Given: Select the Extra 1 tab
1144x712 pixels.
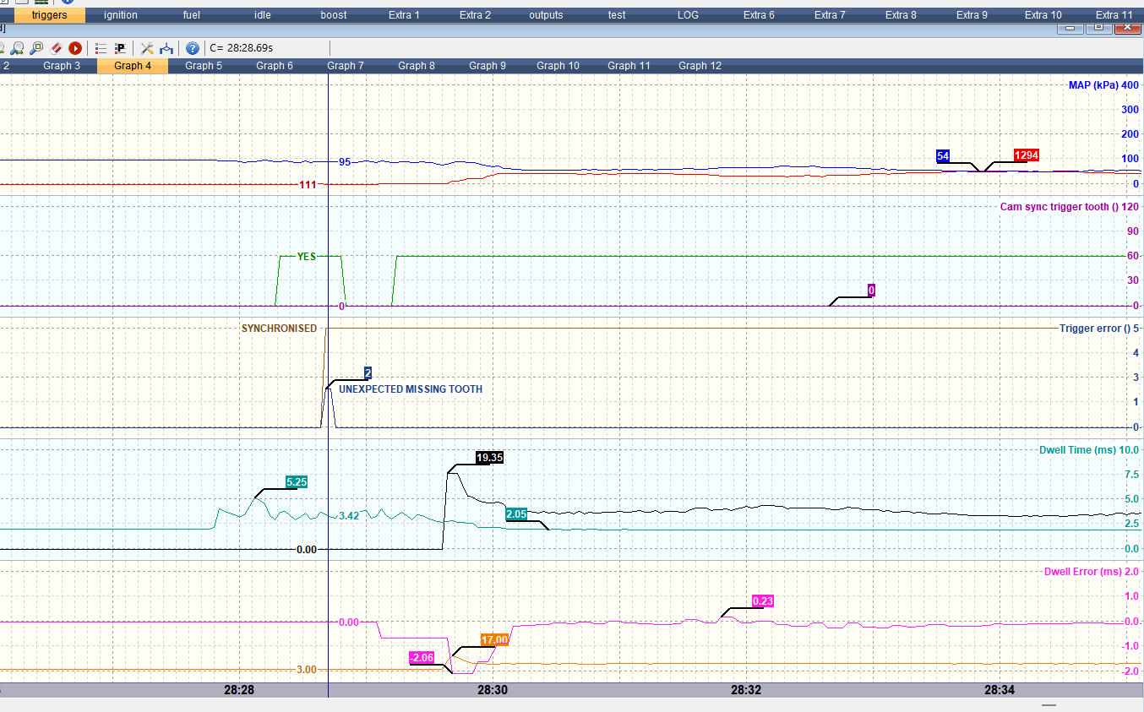Looking at the screenshot, I should [x=405, y=15].
